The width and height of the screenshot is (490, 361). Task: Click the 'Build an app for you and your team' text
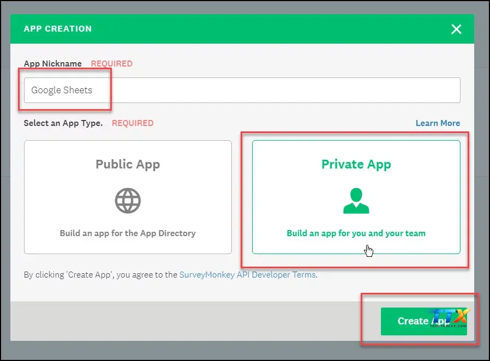(356, 233)
